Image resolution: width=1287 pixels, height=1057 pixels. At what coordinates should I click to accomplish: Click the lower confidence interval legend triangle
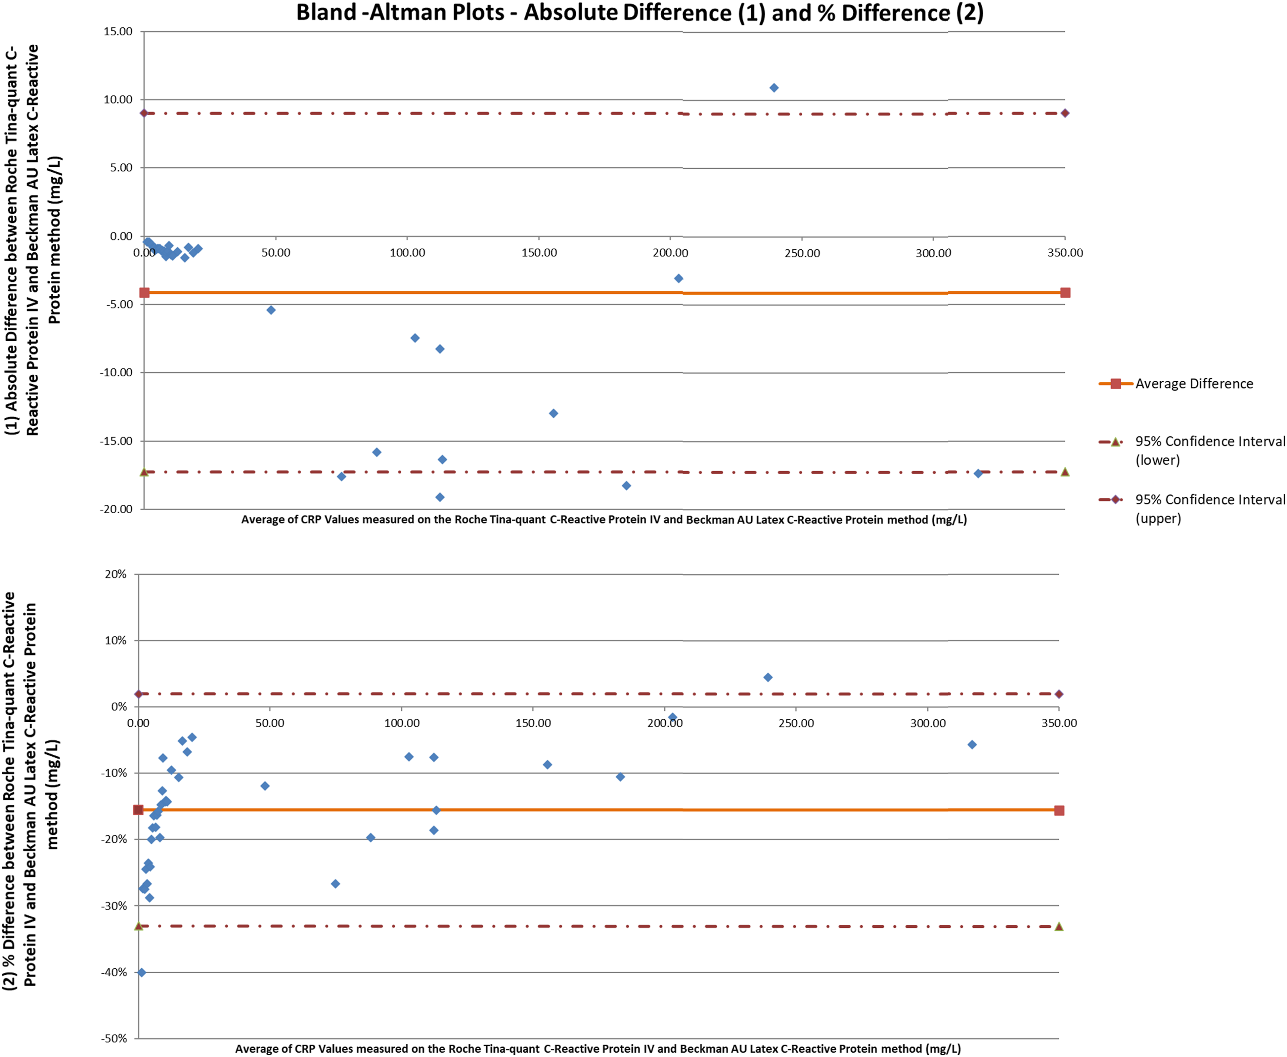pos(1115,442)
